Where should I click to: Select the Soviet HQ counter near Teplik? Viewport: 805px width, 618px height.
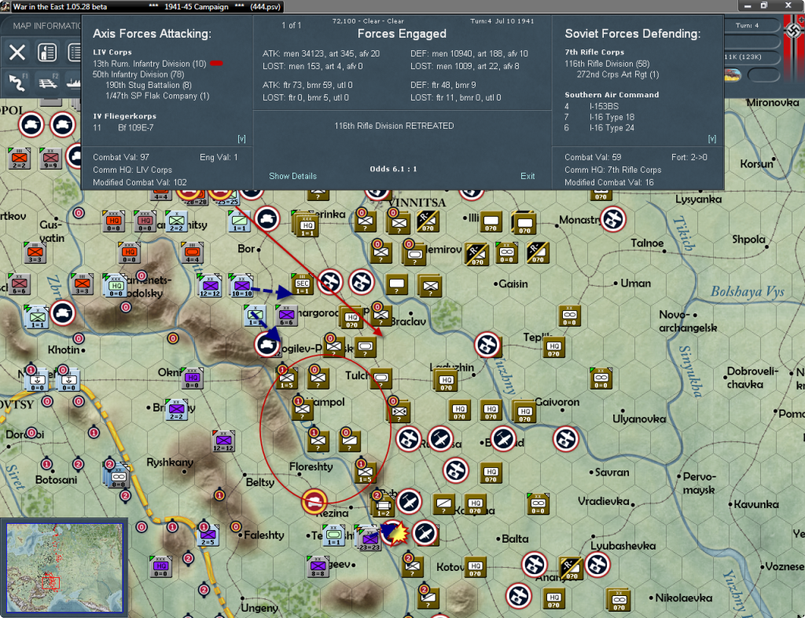point(553,347)
